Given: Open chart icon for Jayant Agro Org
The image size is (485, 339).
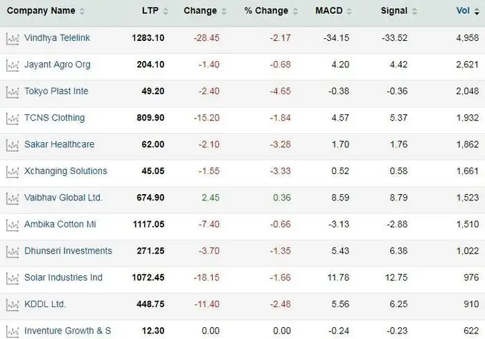Looking at the screenshot, I should coord(12,65).
